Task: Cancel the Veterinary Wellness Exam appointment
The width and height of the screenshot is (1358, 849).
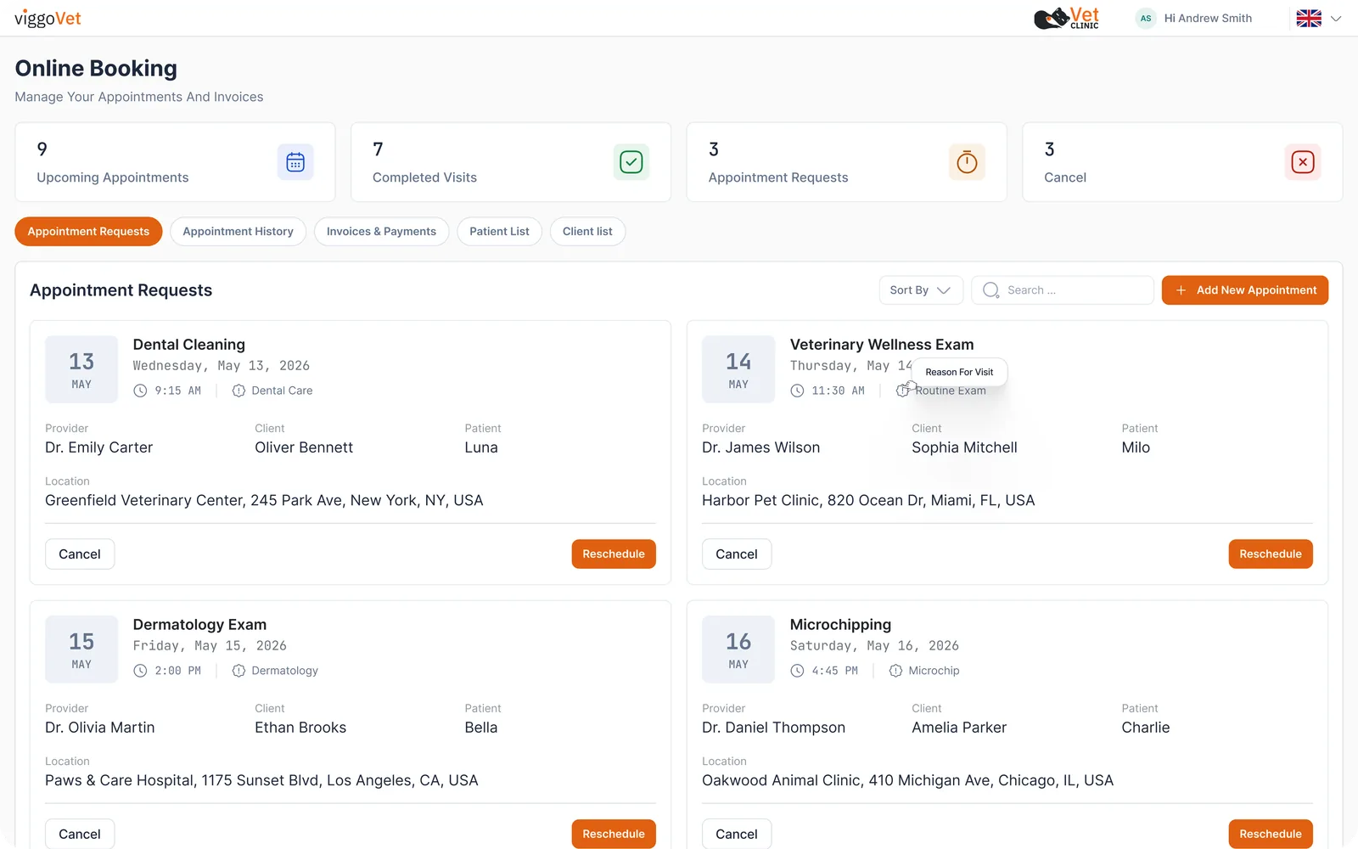Action: tap(737, 554)
